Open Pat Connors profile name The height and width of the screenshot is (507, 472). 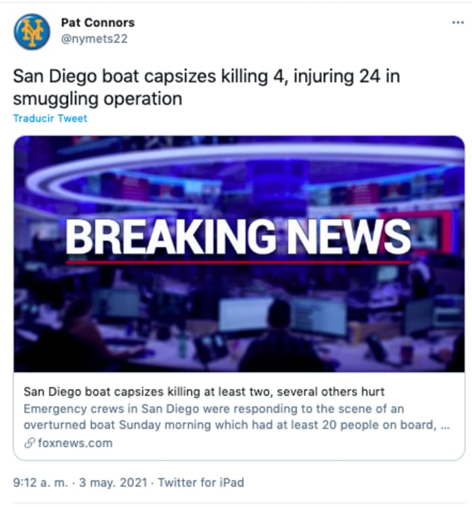click(98, 23)
